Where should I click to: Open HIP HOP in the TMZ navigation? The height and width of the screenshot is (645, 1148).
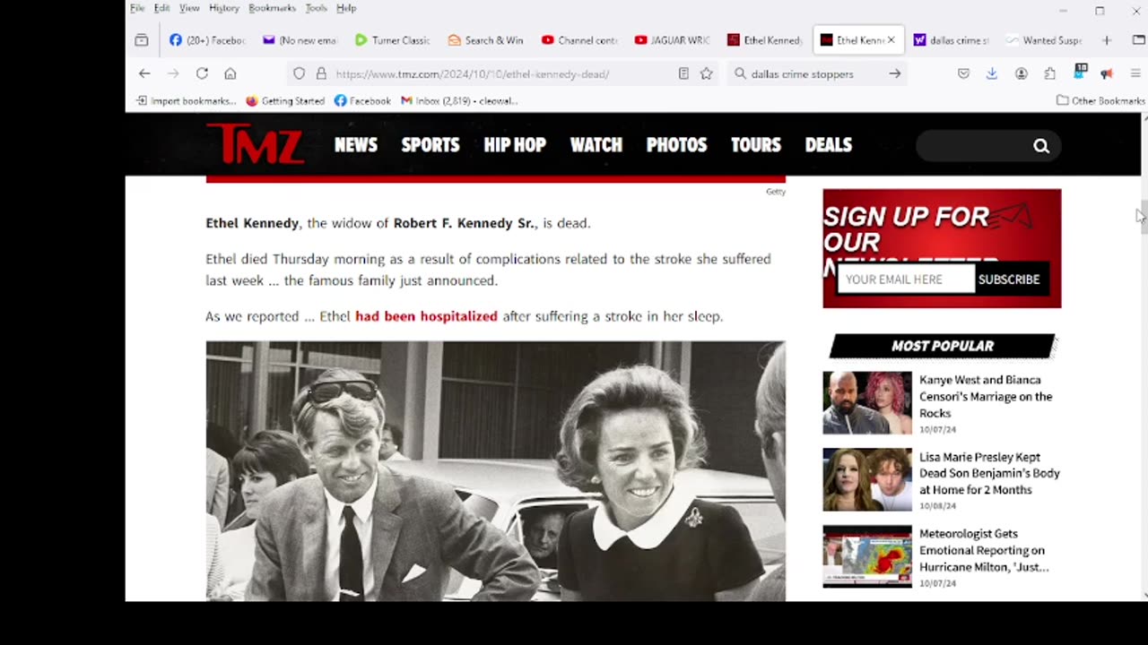[x=515, y=145]
